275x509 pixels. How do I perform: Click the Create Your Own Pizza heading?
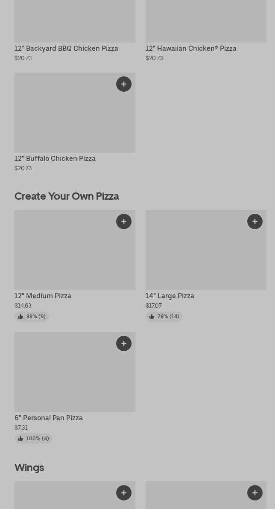(67, 196)
